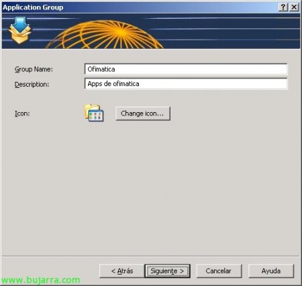Open help with the Ayuda button

[271, 271]
